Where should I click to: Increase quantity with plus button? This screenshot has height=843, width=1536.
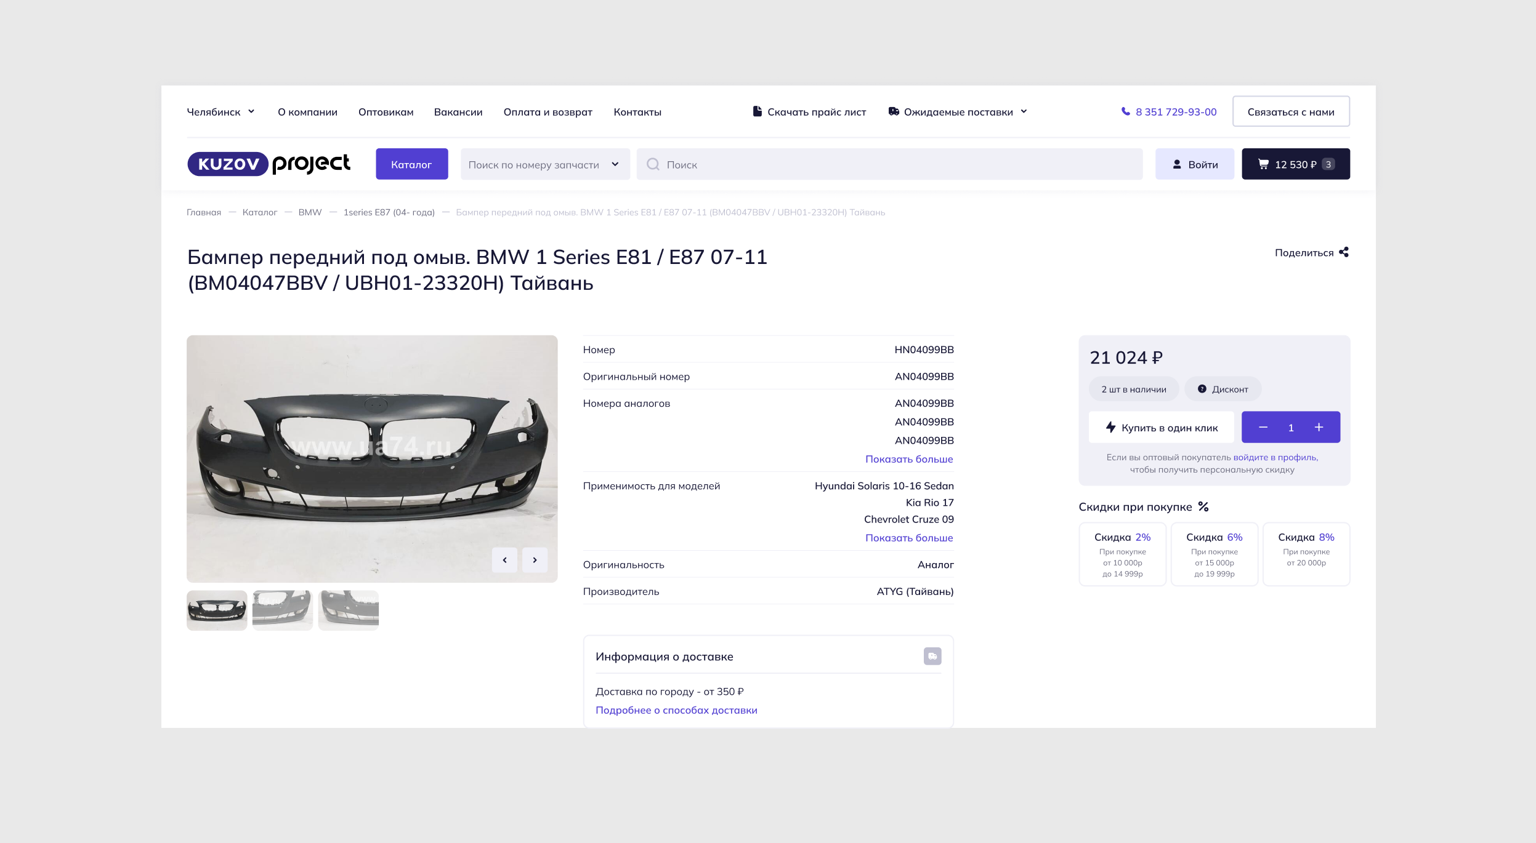pyautogui.click(x=1319, y=427)
